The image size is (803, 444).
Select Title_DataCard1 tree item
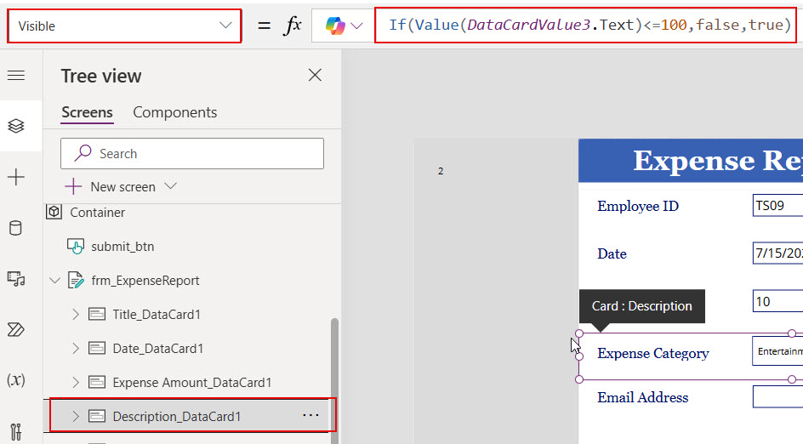(x=157, y=315)
